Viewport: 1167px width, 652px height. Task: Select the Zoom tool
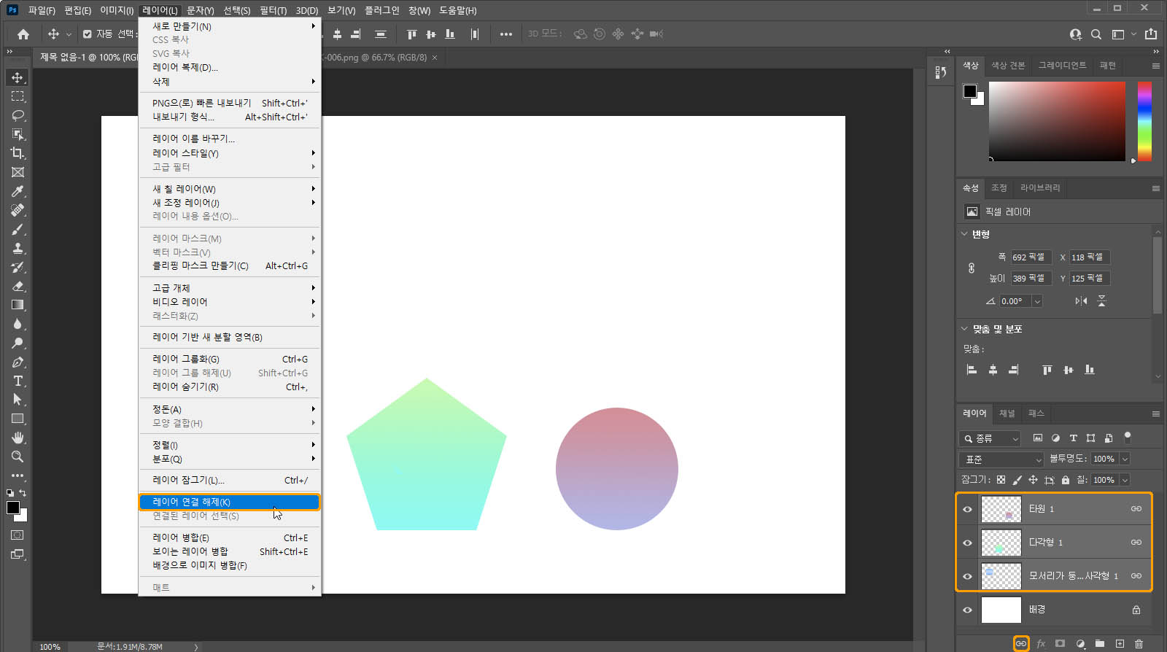(18, 457)
